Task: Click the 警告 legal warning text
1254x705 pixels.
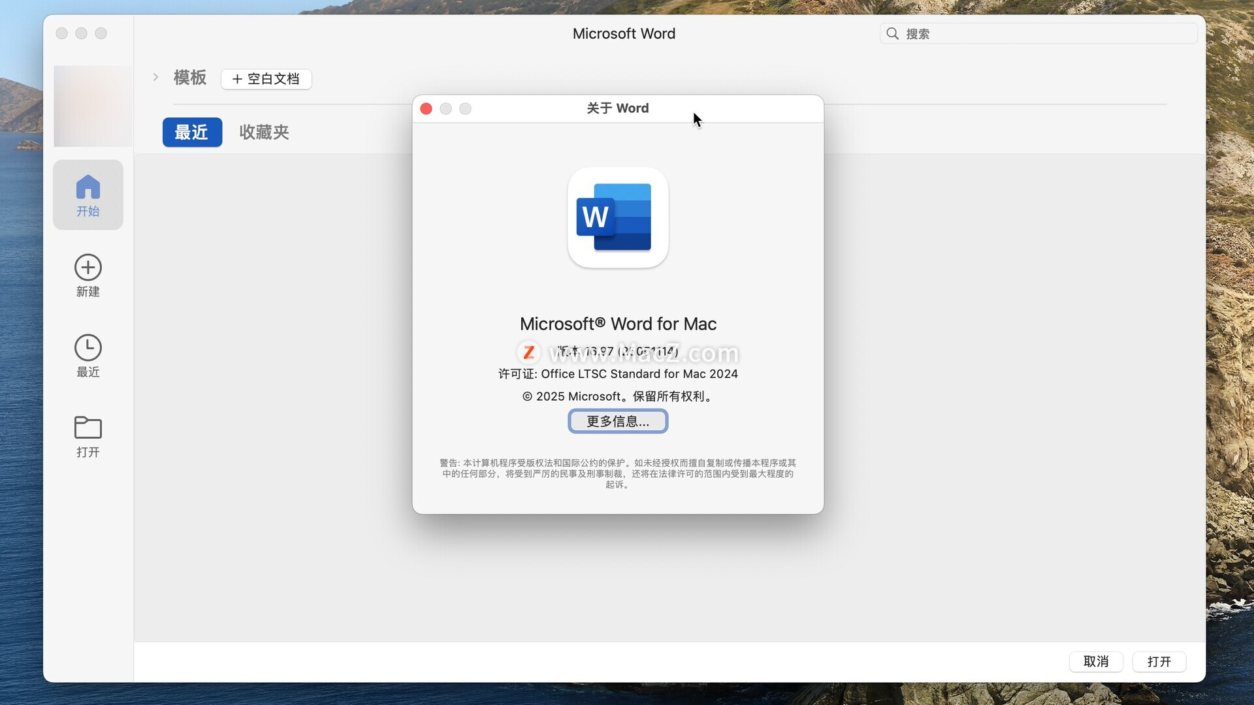Action: [x=618, y=473]
